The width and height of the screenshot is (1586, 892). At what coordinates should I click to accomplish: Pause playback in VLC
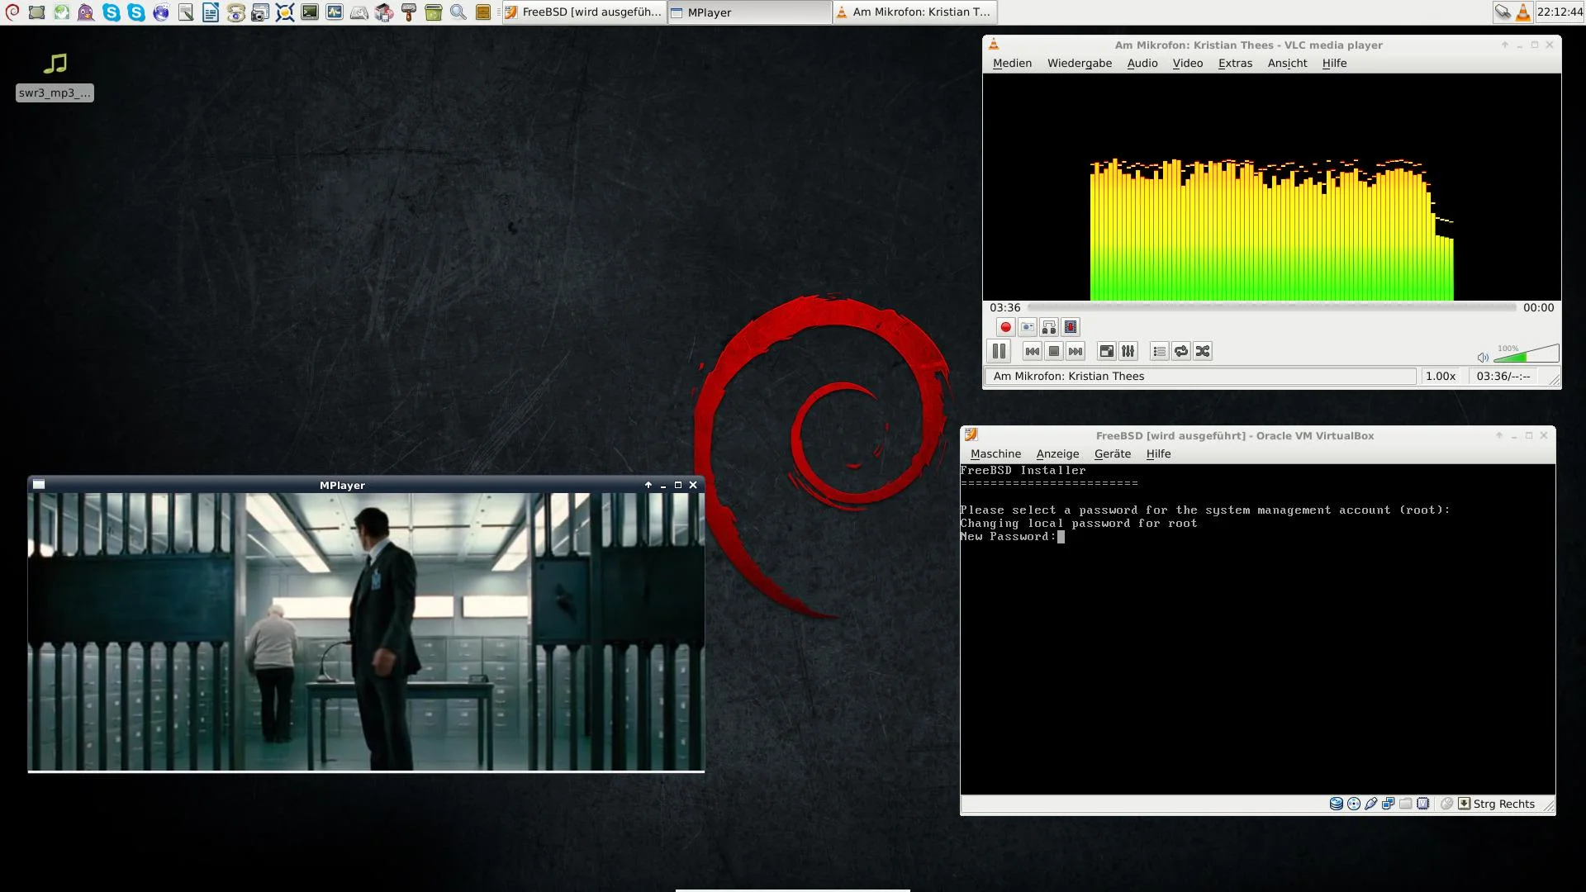coord(999,351)
